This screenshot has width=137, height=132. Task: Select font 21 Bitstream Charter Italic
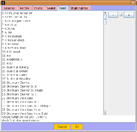click(x=53, y=94)
